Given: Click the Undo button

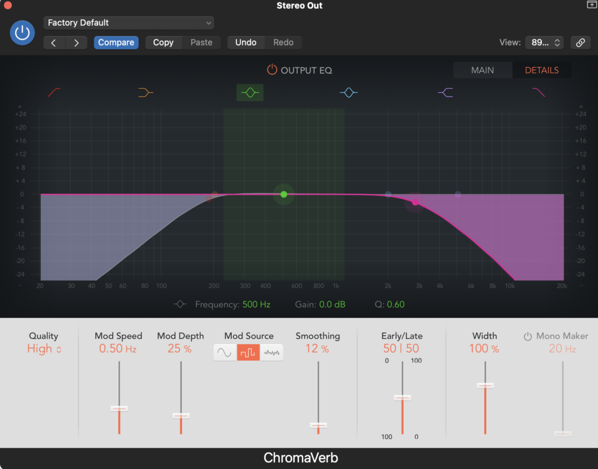Looking at the screenshot, I should (246, 42).
